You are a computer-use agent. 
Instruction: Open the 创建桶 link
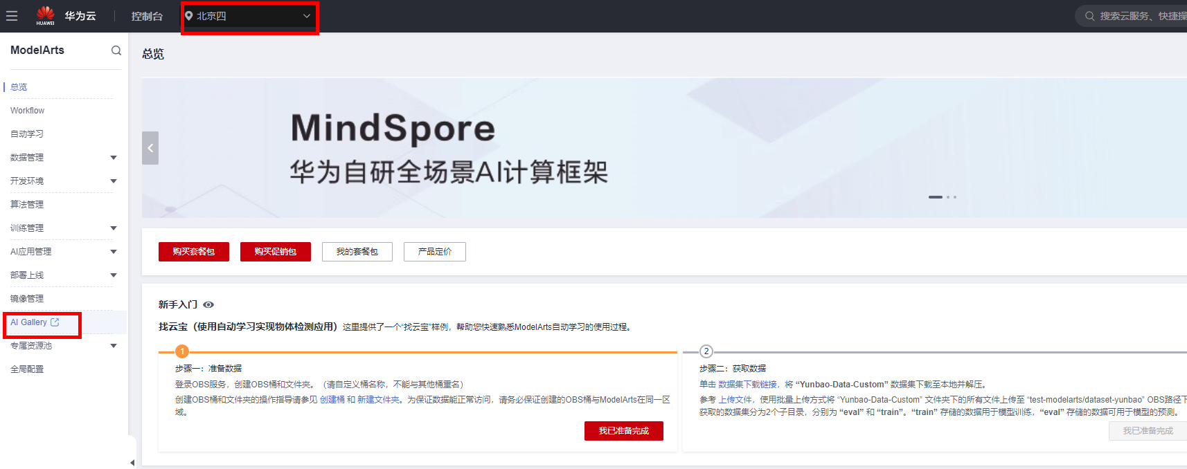(x=332, y=400)
